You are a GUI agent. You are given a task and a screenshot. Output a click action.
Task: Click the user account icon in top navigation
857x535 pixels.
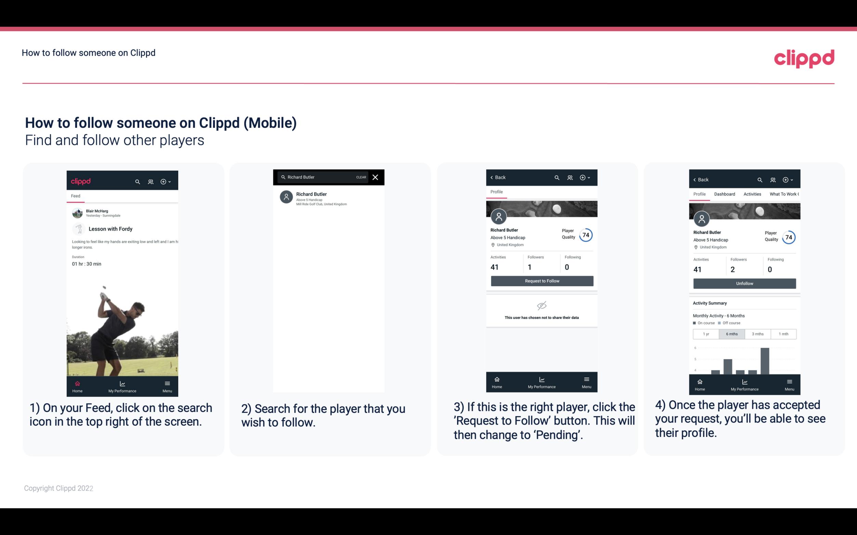[x=150, y=180]
